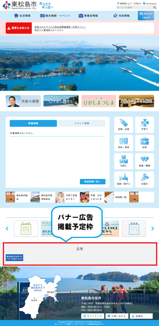Click the 新着情報一覧へ button
This screenshot has height=326, width=159.
tap(93, 182)
